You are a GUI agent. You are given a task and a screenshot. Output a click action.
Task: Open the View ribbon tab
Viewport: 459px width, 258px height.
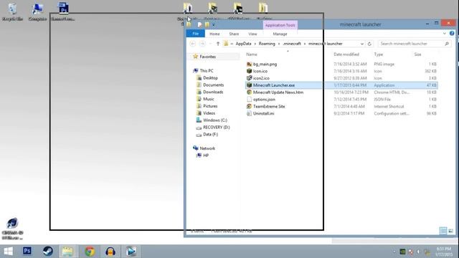click(x=252, y=34)
